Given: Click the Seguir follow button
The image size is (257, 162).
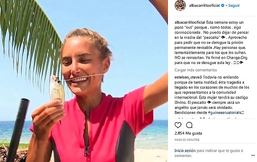Looking at the screenshot, I should [x=234, y=6].
